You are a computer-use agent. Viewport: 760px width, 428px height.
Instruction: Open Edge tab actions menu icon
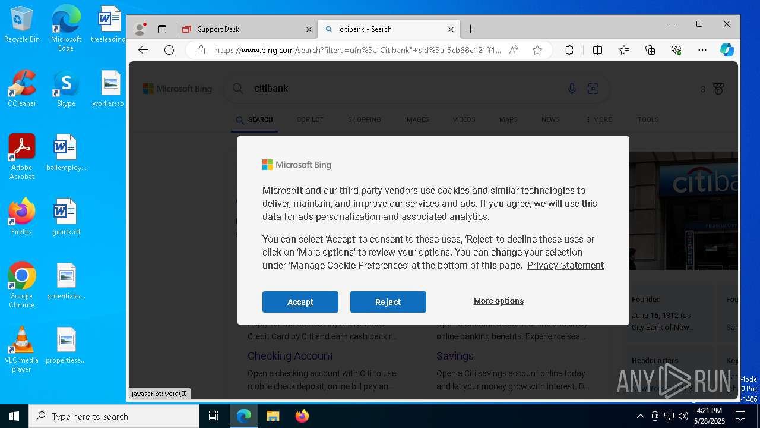pos(161,29)
